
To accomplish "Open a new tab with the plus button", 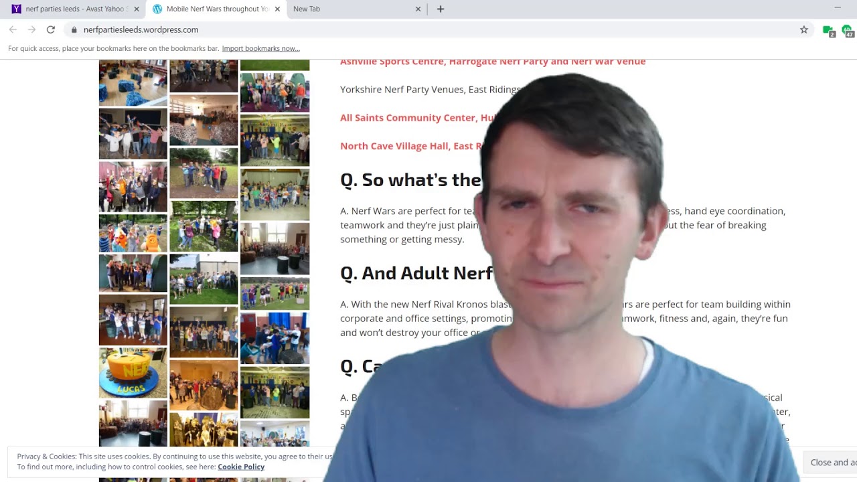I will (x=440, y=9).
